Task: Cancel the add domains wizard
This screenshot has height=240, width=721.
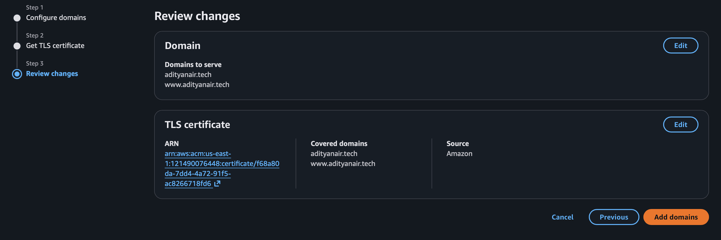Action: click(x=562, y=217)
